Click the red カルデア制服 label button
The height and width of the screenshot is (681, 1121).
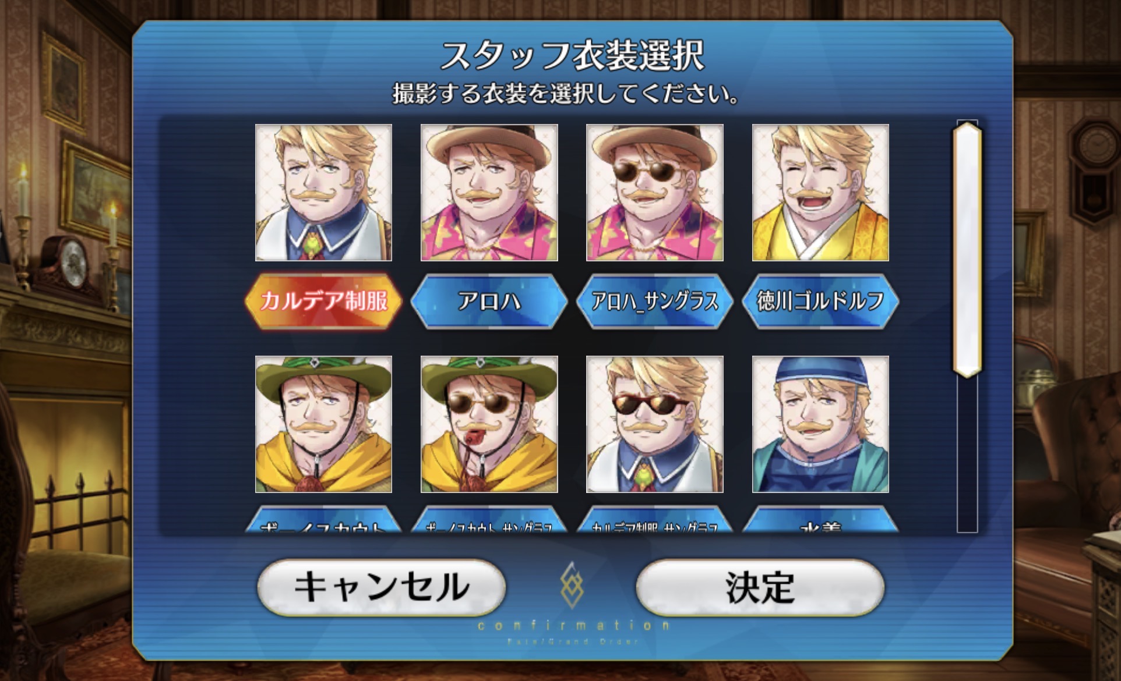click(323, 301)
